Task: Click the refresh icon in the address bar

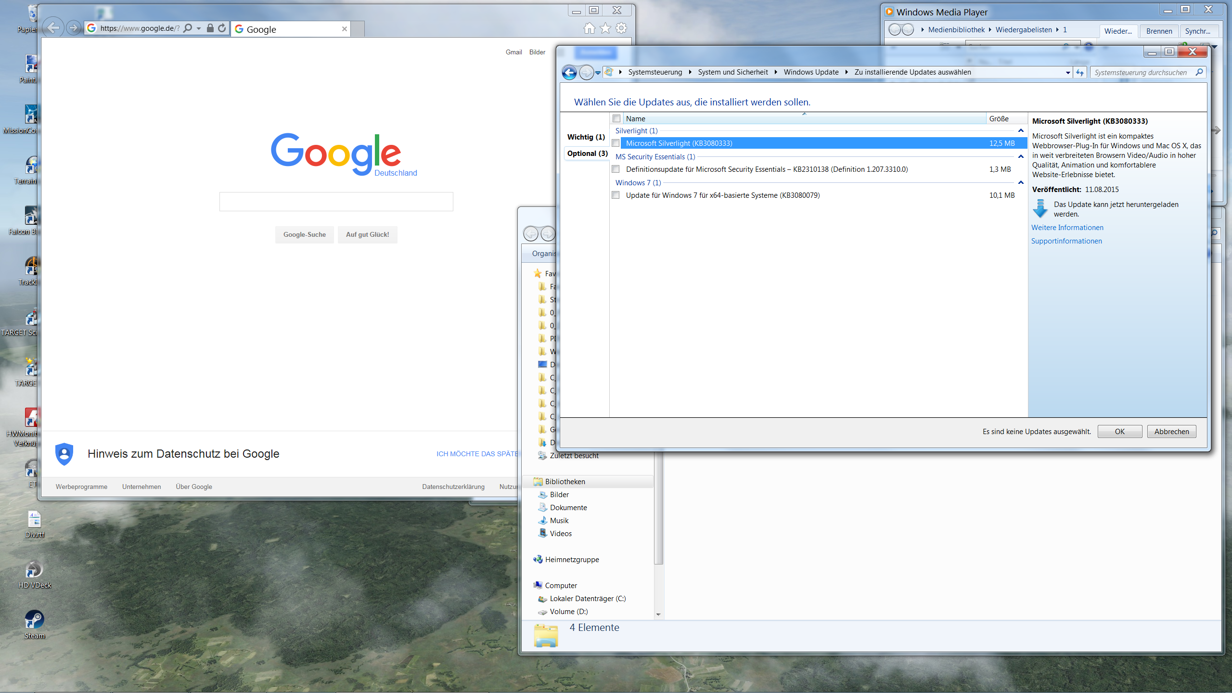Action: pyautogui.click(x=222, y=27)
